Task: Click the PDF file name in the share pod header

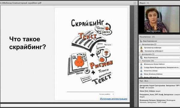Action: (21, 3)
